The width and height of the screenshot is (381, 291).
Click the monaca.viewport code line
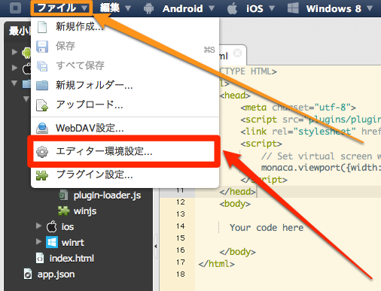(321, 168)
